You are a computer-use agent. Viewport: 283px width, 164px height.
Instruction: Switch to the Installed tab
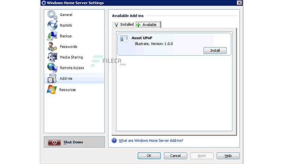click(x=124, y=24)
